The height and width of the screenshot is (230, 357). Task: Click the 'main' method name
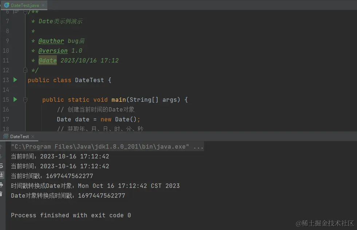pyautogui.click(x=119, y=100)
